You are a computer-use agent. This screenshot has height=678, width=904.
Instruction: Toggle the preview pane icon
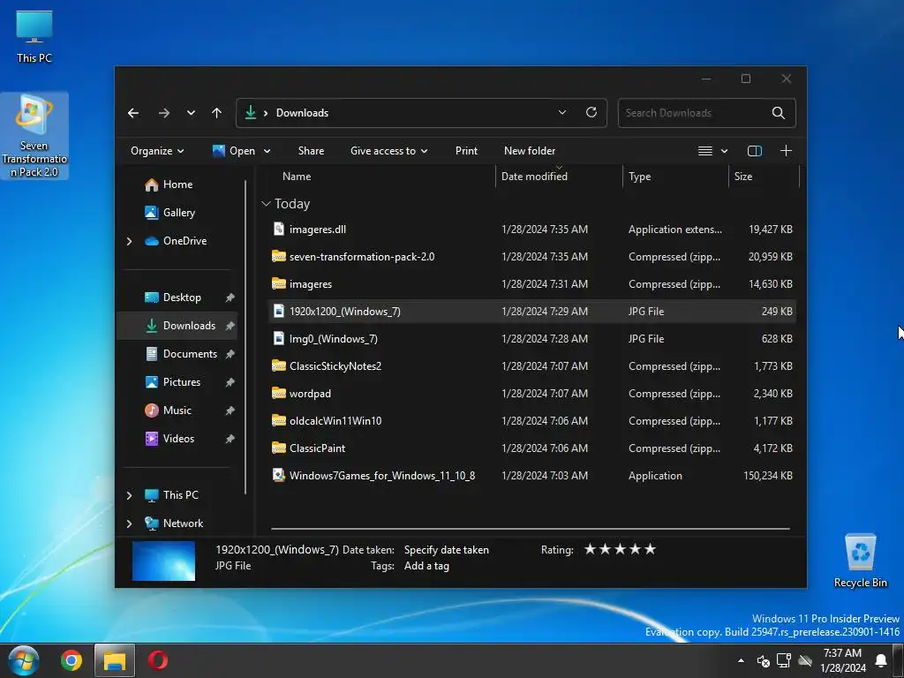click(754, 151)
